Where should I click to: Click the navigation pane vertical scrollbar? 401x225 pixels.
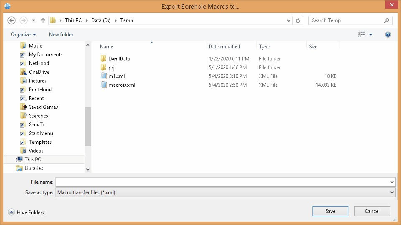point(88,125)
